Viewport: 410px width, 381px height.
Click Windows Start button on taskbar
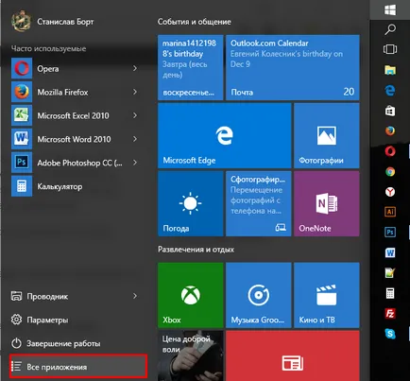(390, 9)
